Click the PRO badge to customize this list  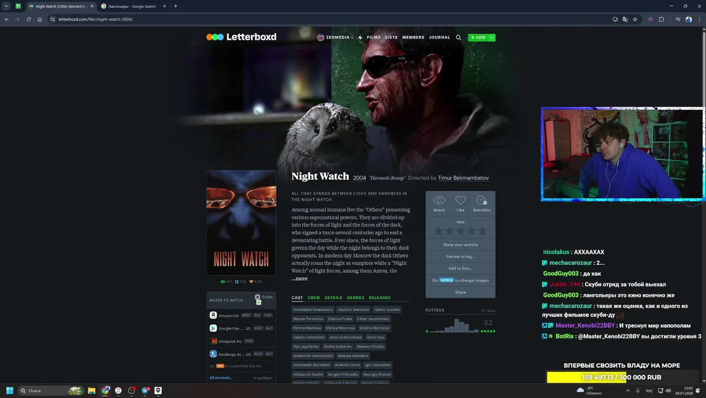coord(220,366)
